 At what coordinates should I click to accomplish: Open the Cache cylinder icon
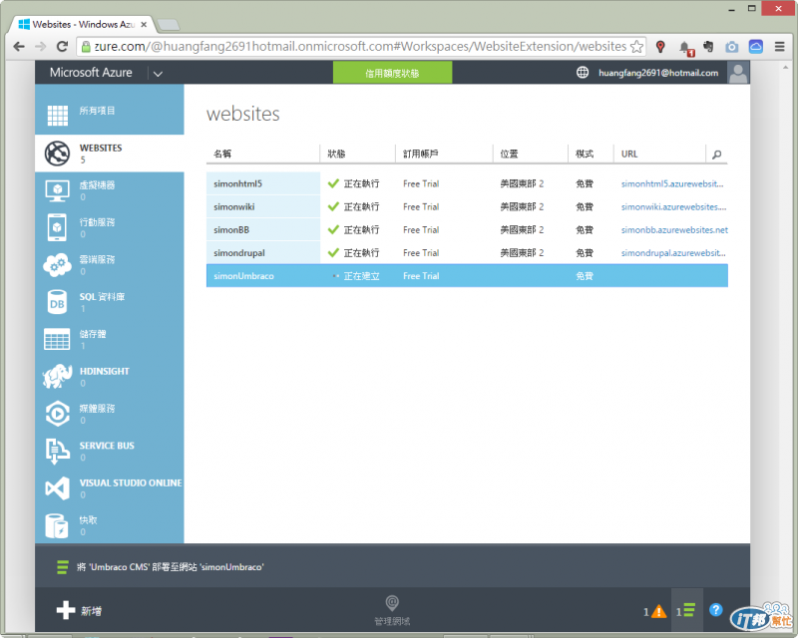click(57, 525)
